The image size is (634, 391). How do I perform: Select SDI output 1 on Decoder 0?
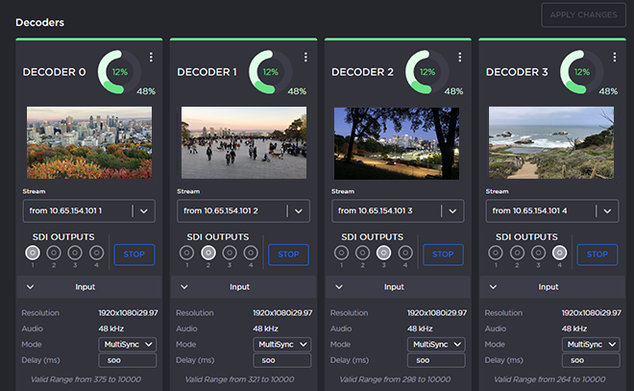click(x=32, y=252)
